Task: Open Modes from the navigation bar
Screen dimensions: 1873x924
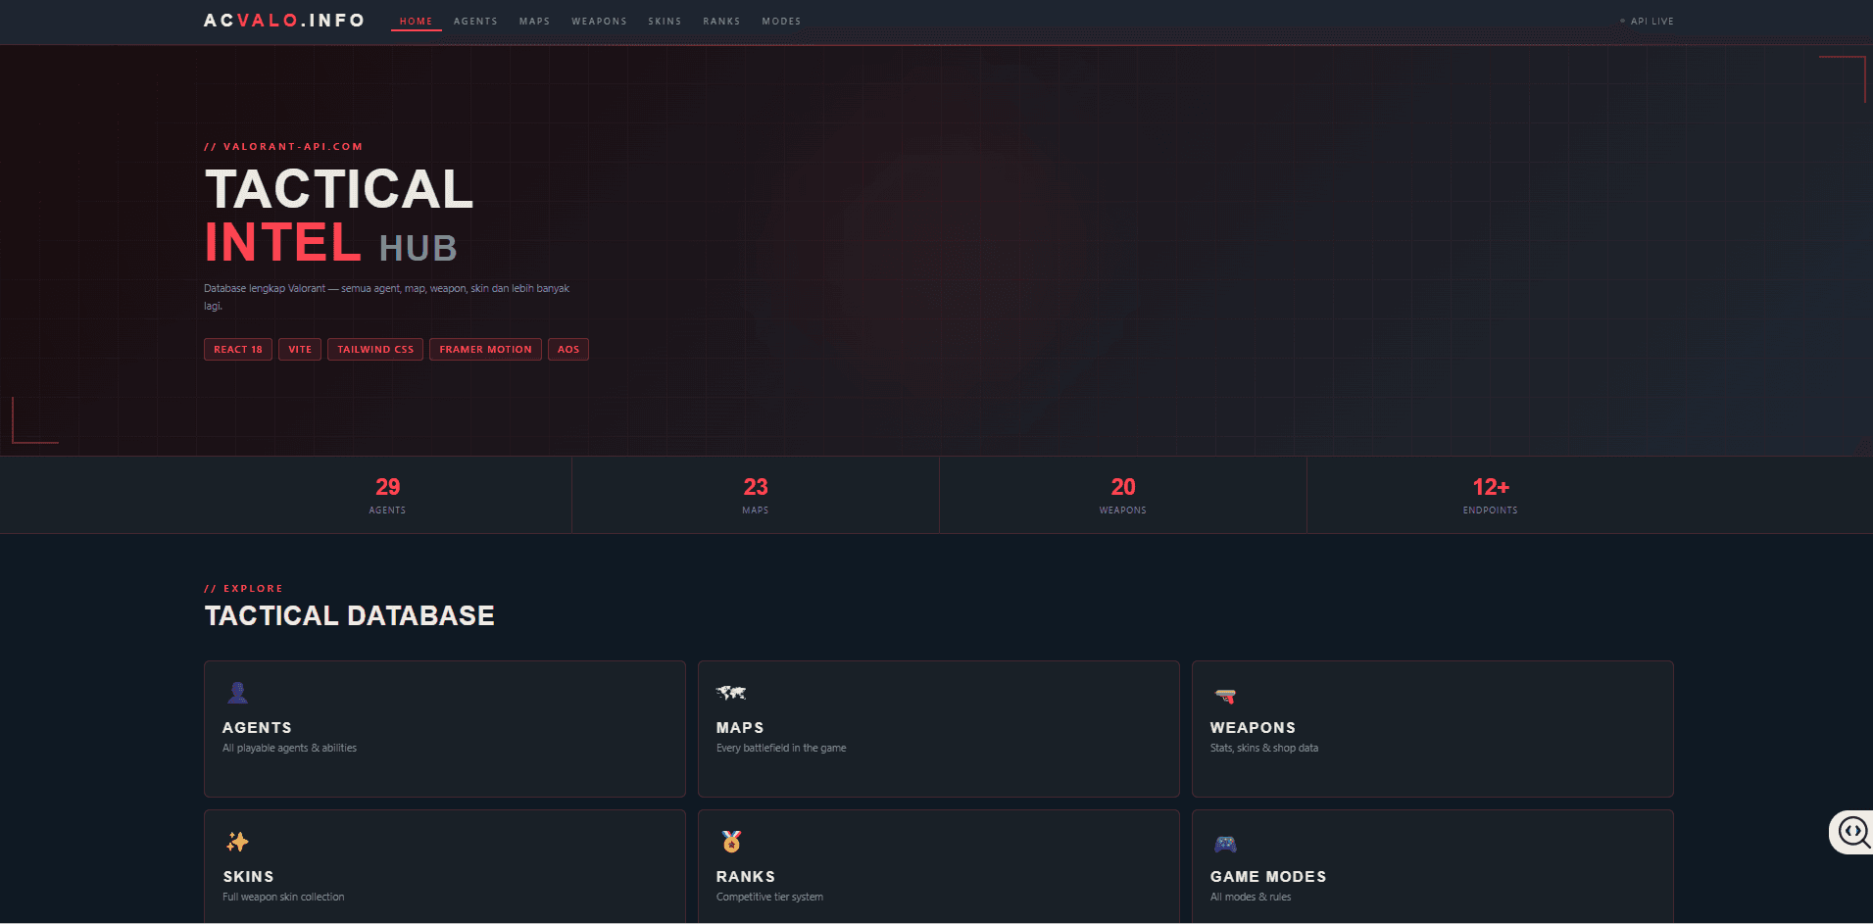Action: tap(781, 22)
